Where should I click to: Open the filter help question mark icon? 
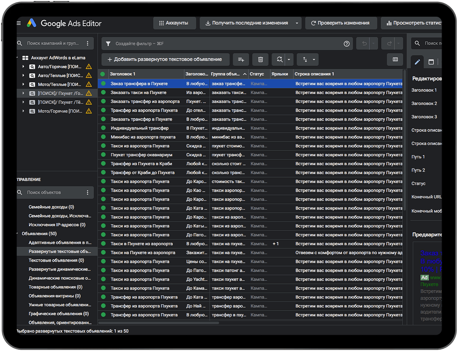point(347,44)
